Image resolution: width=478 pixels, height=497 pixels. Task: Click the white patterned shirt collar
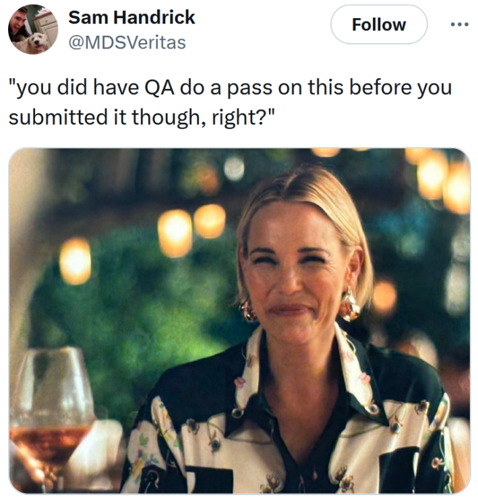click(354, 364)
